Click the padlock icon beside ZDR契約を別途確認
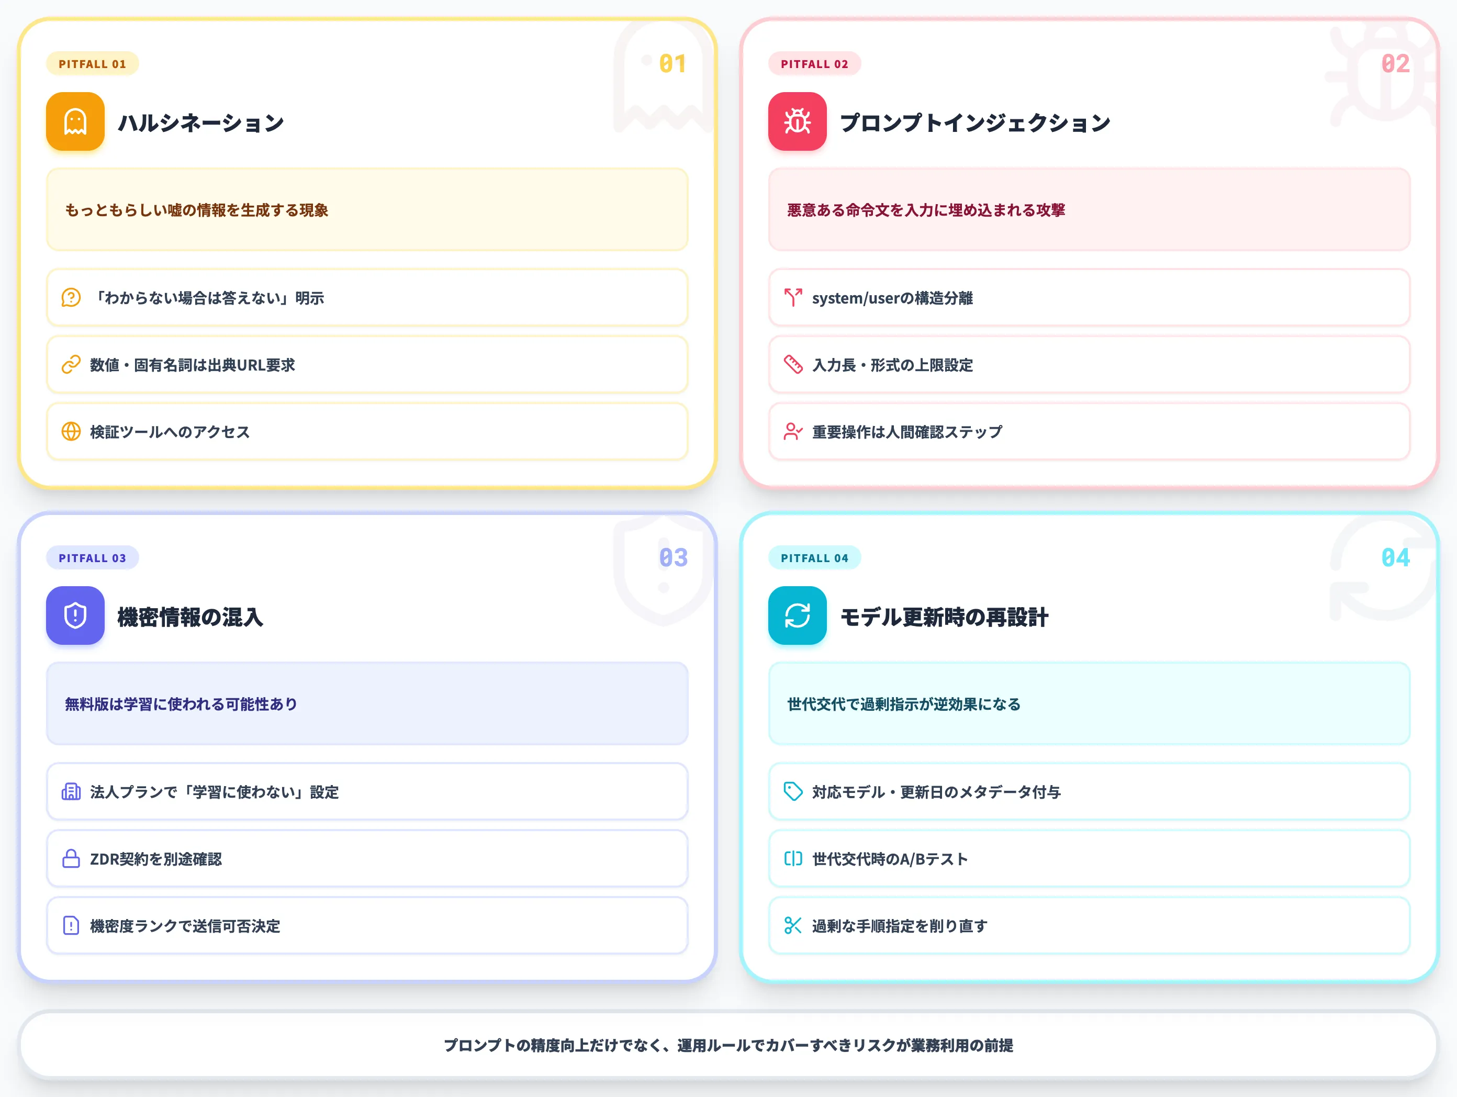 [71, 858]
